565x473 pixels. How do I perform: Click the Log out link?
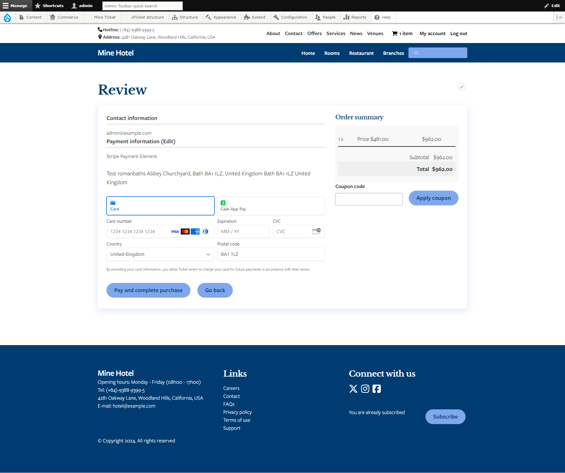click(x=458, y=33)
